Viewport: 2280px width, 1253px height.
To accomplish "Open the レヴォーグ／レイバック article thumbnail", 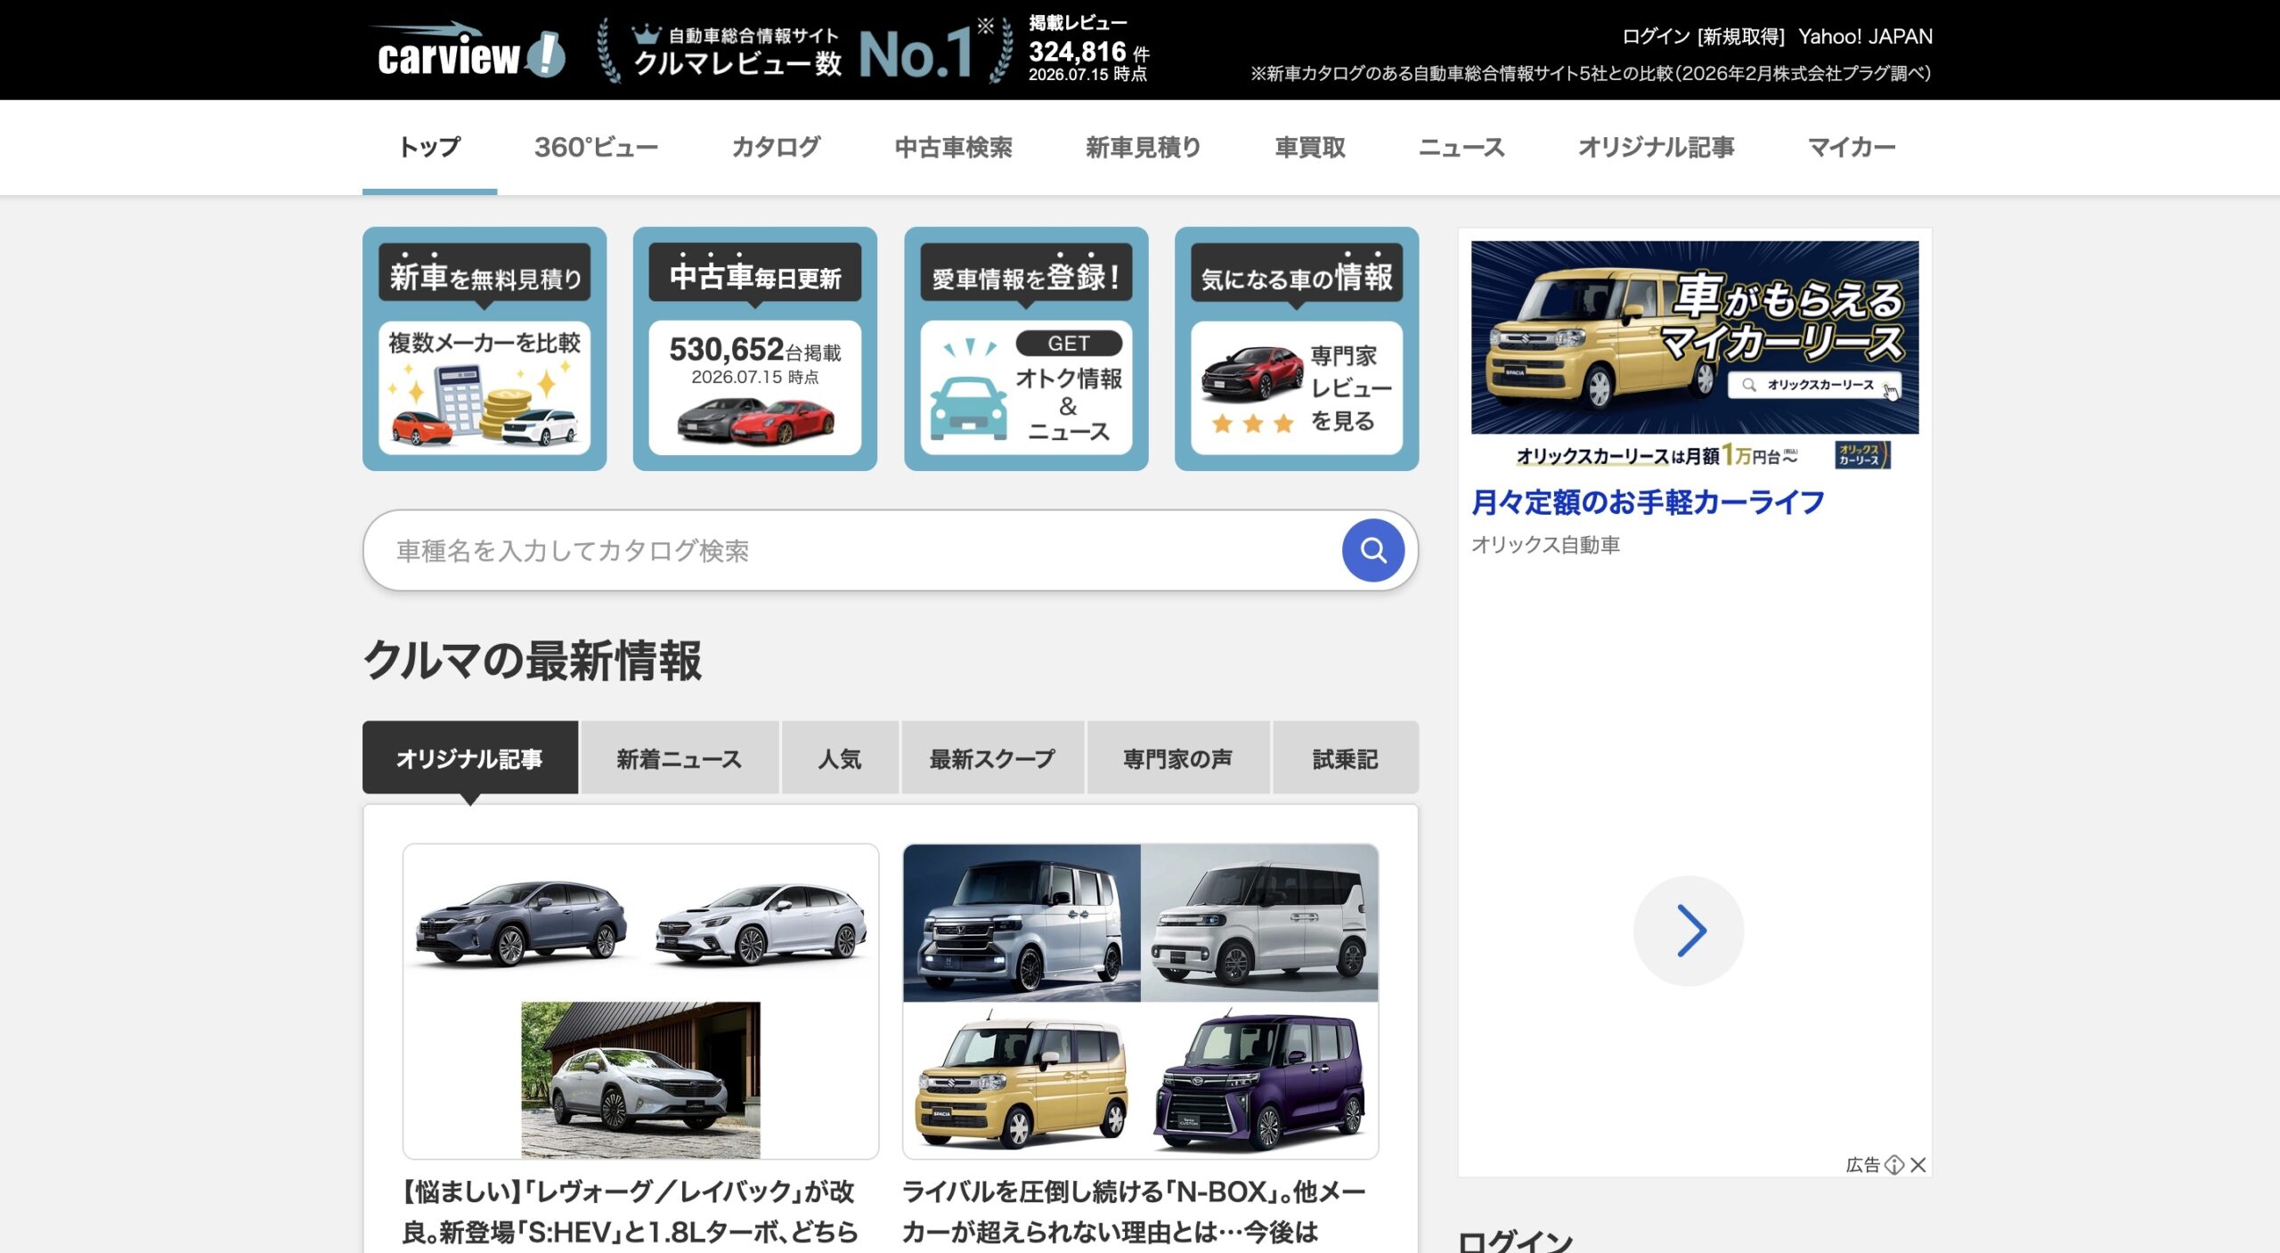I will [x=640, y=1001].
